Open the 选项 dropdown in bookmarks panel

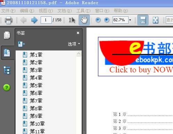click(74, 44)
